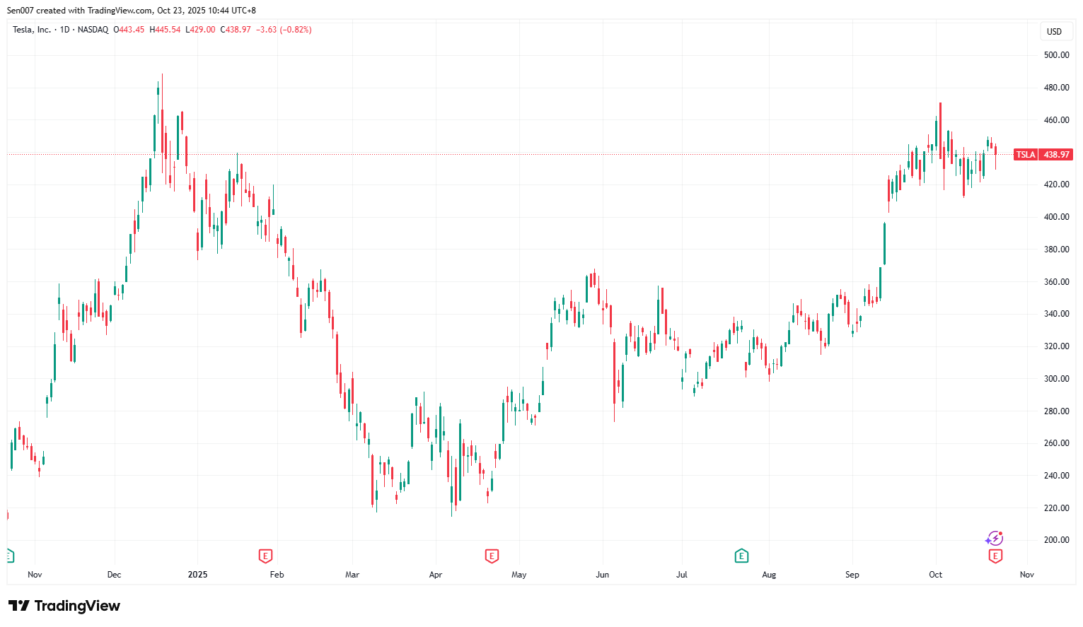Click the NASDAQ exchange label
The width and height of the screenshot is (1083, 627).
[x=93, y=30]
